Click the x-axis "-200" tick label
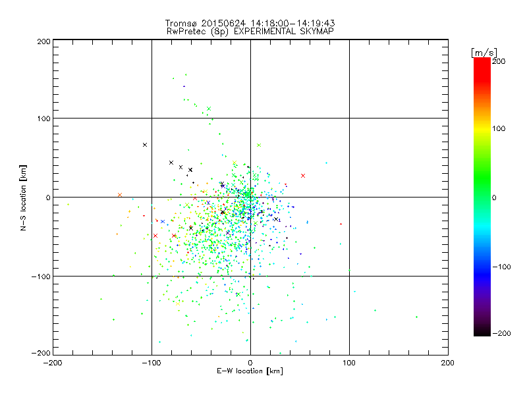 tap(53, 363)
